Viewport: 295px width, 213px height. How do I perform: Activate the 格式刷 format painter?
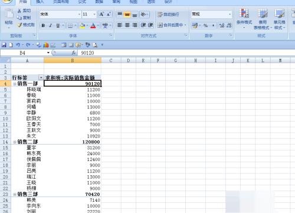26,25
